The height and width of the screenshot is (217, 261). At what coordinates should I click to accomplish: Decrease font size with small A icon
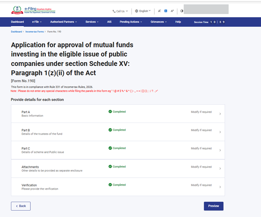(x=159, y=11)
